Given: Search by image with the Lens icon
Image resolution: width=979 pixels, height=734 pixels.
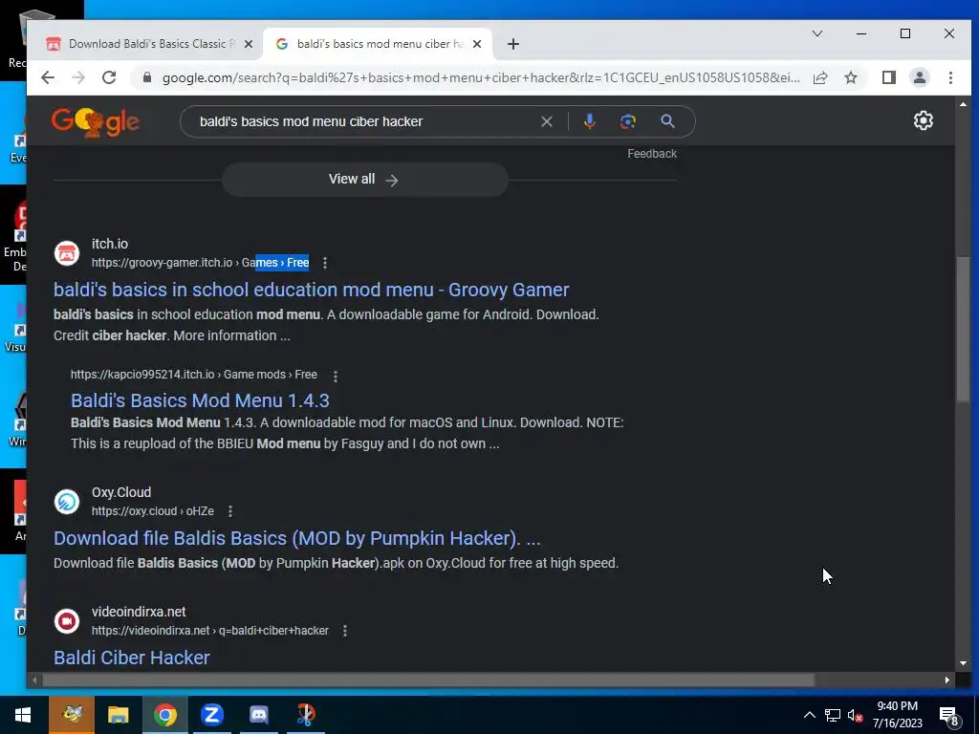Looking at the screenshot, I should tap(628, 121).
